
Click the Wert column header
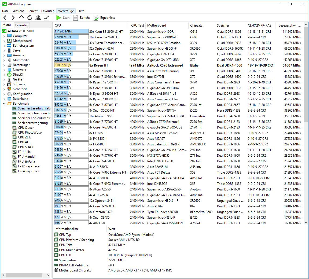tap(159, 229)
